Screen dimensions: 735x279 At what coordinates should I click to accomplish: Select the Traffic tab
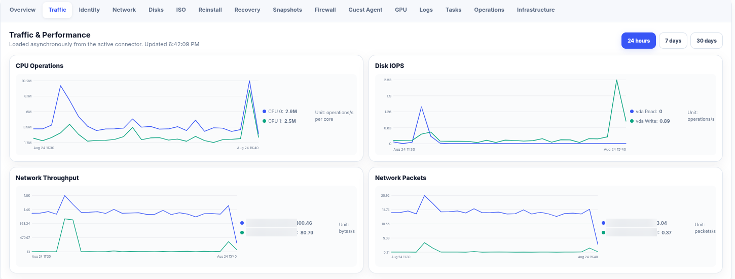click(57, 10)
